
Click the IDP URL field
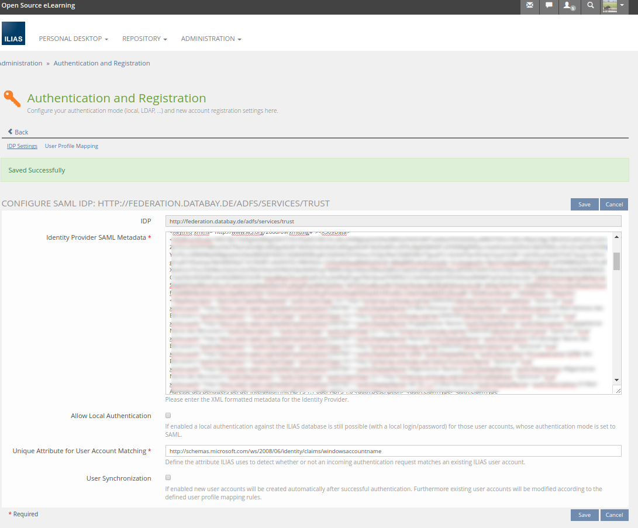click(x=393, y=221)
